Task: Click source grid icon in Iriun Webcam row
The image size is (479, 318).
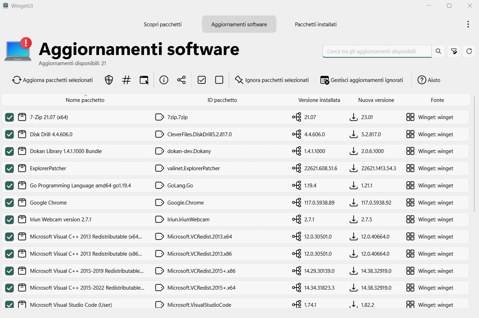Action: (410, 219)
